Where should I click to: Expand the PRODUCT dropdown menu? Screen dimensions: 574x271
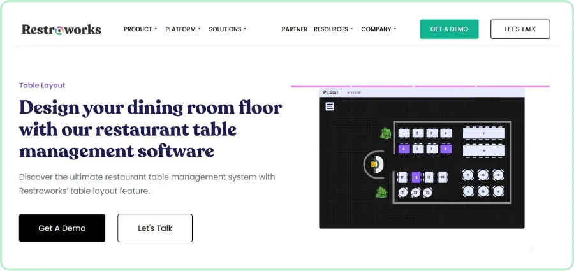click(140, 29)
